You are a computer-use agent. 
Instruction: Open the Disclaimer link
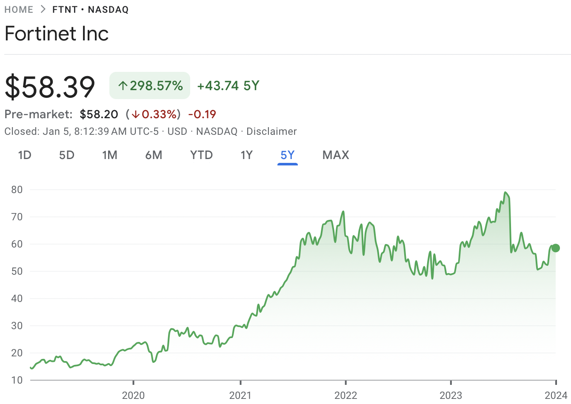271,131
